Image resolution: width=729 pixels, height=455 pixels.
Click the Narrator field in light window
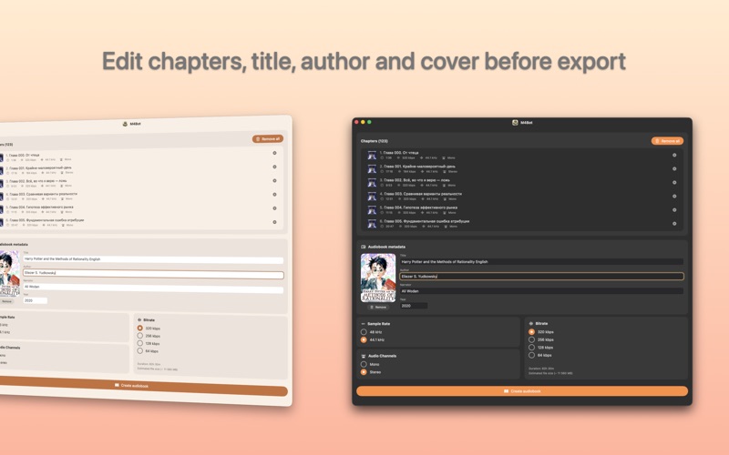(153, 288)
